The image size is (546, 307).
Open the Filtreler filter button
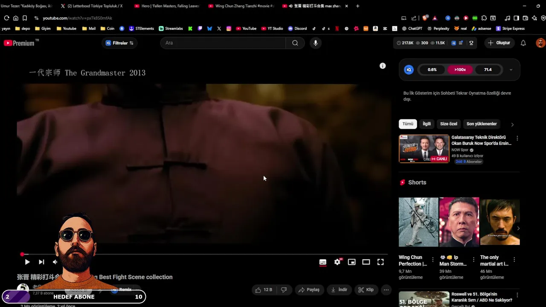coord(119,43)
